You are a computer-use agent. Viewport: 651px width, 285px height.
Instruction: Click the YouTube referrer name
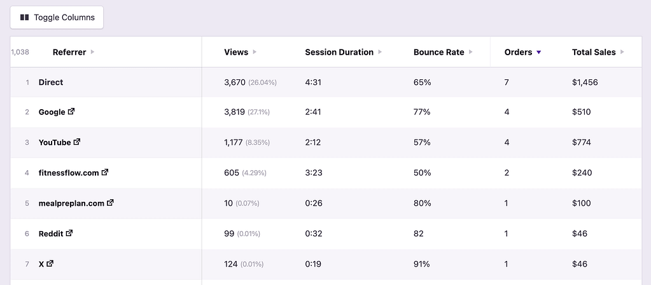[x=55, y=142]
